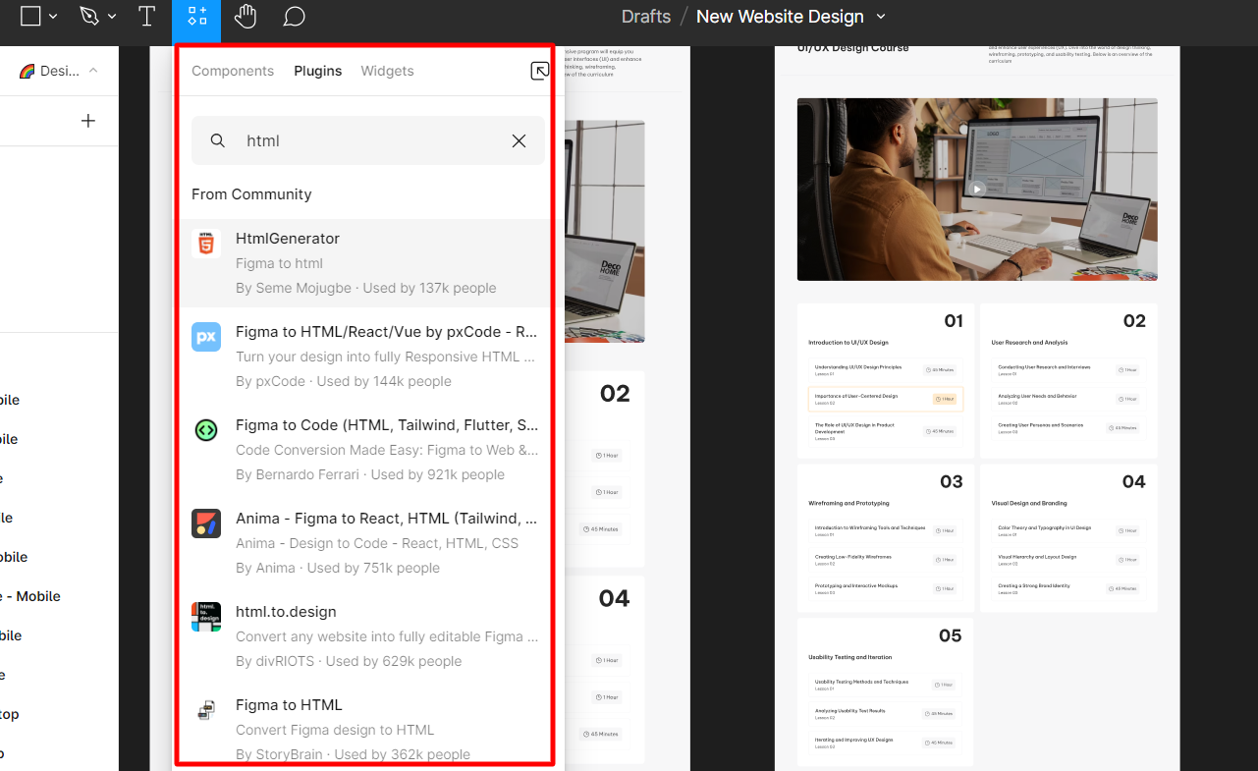Viewport: 1258px width, 771px height.
Task: Click the plugin search field containing html
Action: tap(368, 140)
